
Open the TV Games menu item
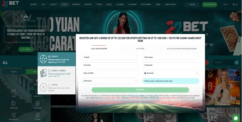point(132,5)
